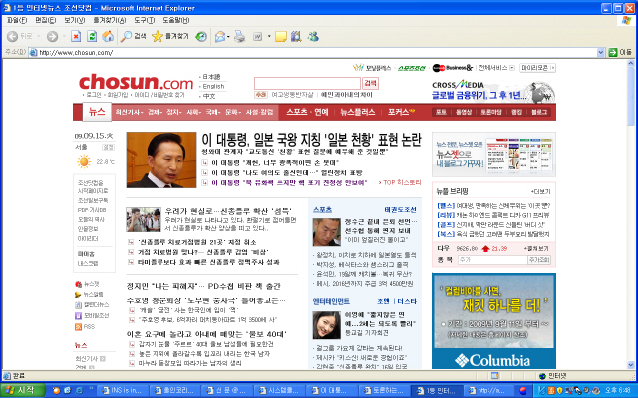Click the chosun.com site search field
The image size is (638, 398).
(x=307, y=83)
